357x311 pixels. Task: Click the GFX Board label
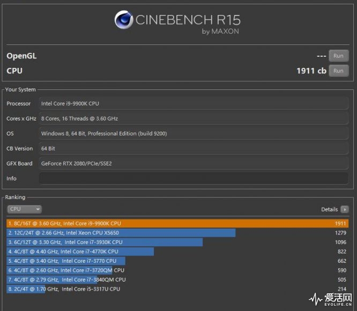tap(19, 163)
